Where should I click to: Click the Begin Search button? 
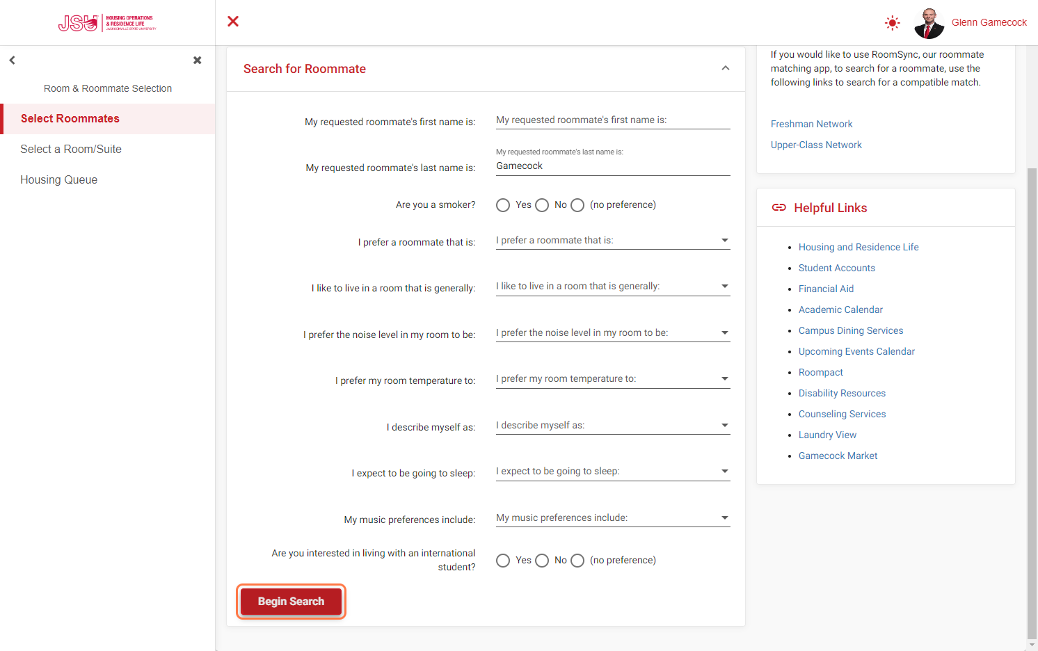click(x=291, y=602)
